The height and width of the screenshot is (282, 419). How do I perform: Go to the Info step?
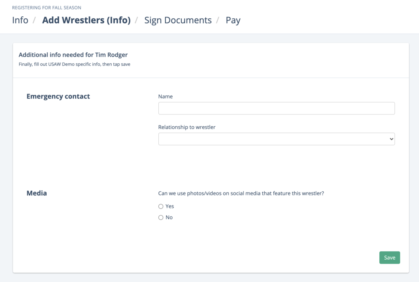point(20,20)
